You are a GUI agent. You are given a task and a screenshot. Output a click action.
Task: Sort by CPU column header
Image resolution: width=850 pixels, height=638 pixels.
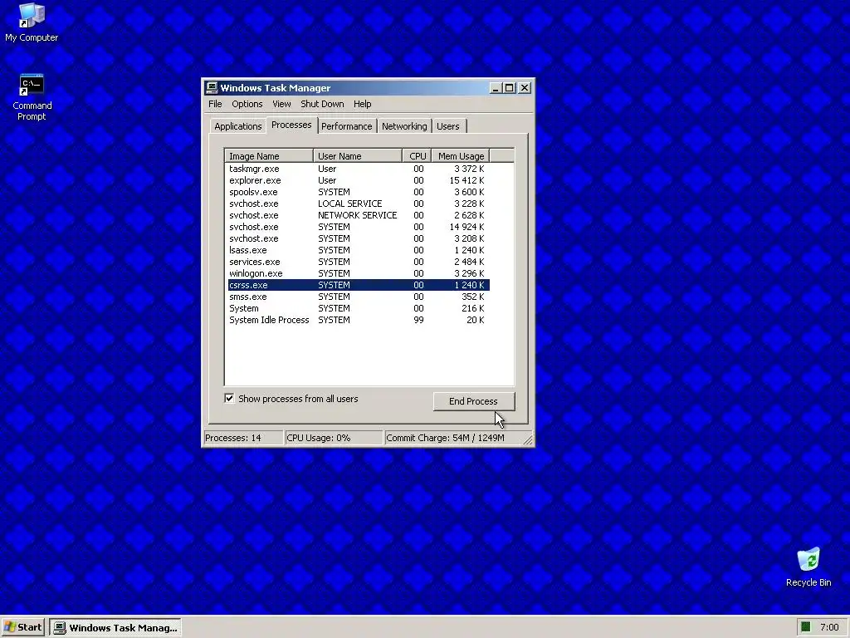417,156
